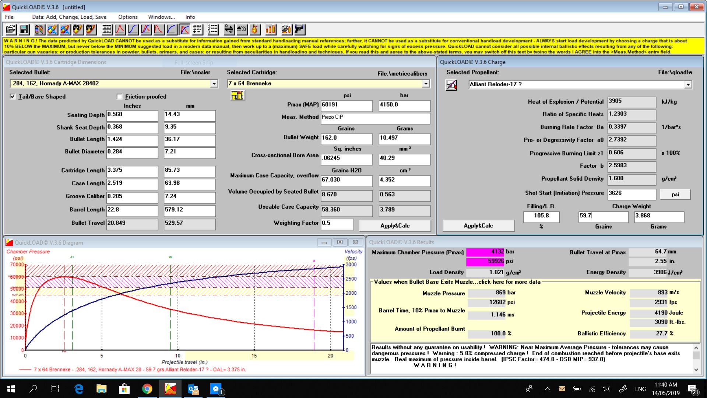Click the Filling/L.R. percent field 105.8

(x=541, y=217)
